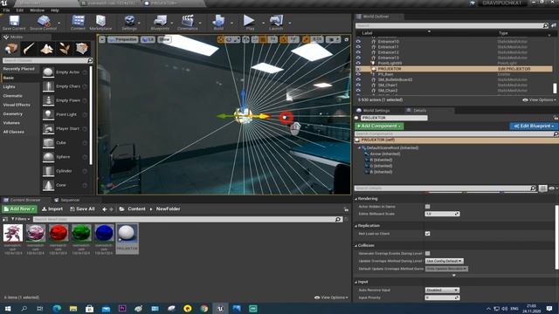Select the red material sphere thumbnail

59,233
